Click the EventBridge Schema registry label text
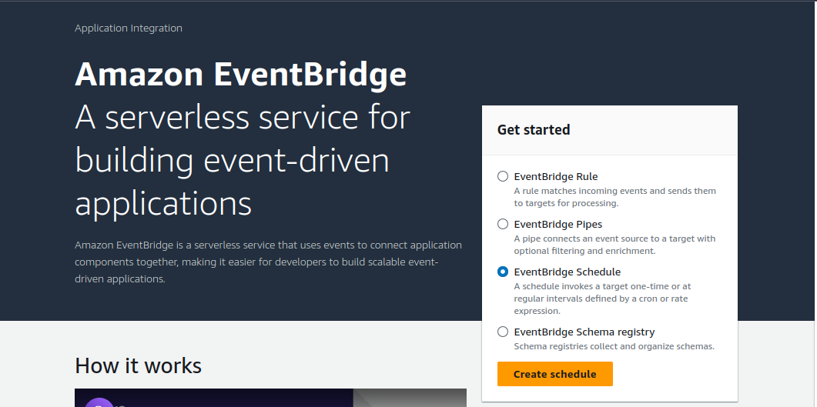 (x=584, y=332)
